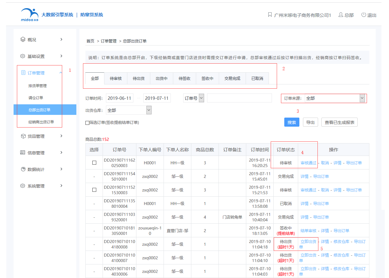Click 立即出货 for order DD201907101104180008
This screenshot has height=278, width=389.
coord(308,242)
